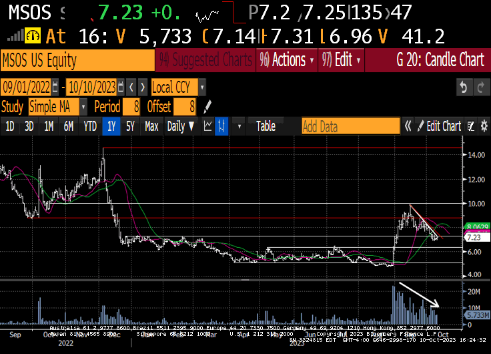Select the Max range tab
Screen dimensions: 491x354
(x=151, y=126)
